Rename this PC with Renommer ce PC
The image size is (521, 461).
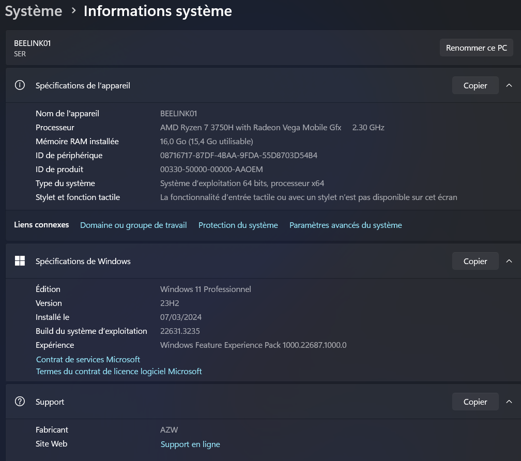(476, 48)
